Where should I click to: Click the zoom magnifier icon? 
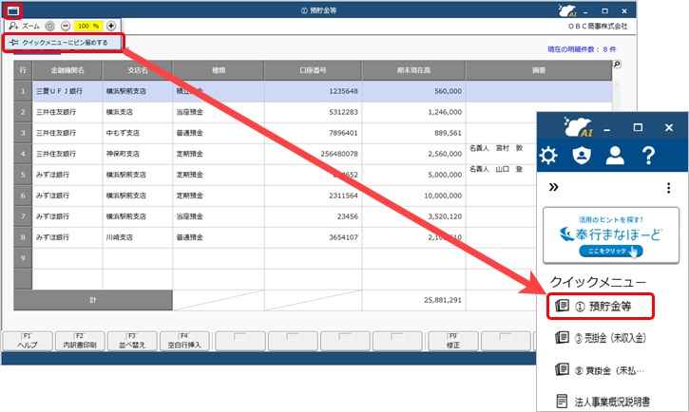tap(13, 26)
